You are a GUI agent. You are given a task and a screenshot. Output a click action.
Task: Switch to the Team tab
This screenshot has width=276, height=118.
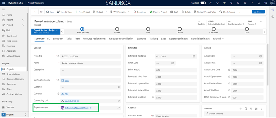pos(77,39)
